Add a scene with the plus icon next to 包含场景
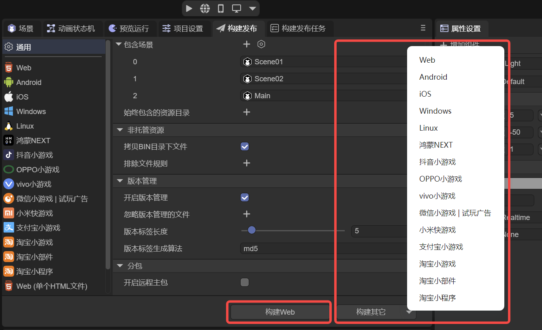The image size is (542, 330). [246, 44]
